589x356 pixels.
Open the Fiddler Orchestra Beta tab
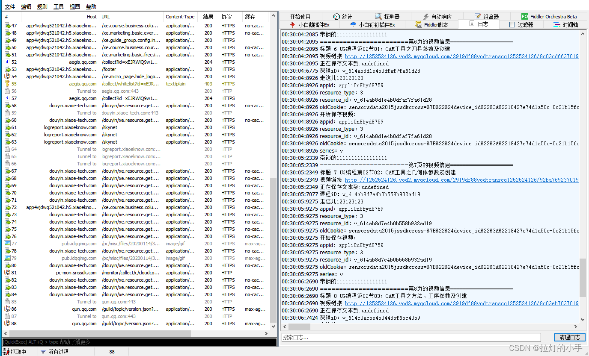(x=549, y=16)
